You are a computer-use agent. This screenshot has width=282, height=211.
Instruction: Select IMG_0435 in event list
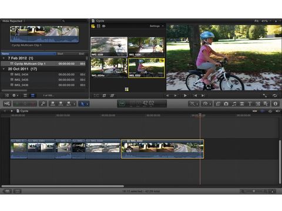(43, 80)
